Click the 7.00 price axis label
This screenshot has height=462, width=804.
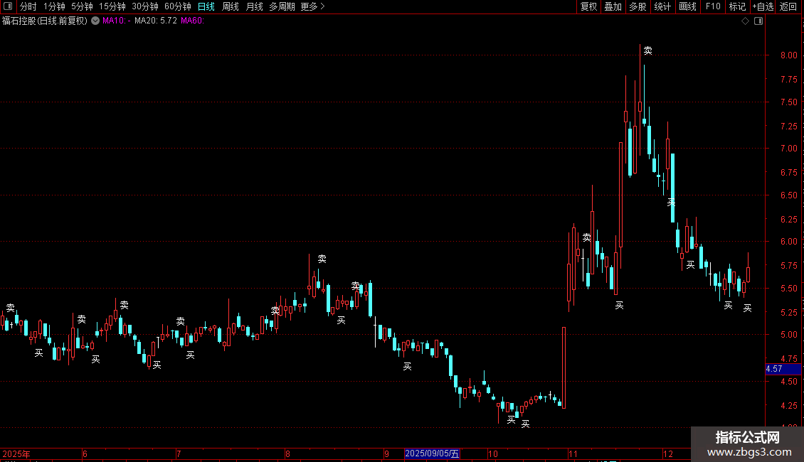(x=788, y=149)
